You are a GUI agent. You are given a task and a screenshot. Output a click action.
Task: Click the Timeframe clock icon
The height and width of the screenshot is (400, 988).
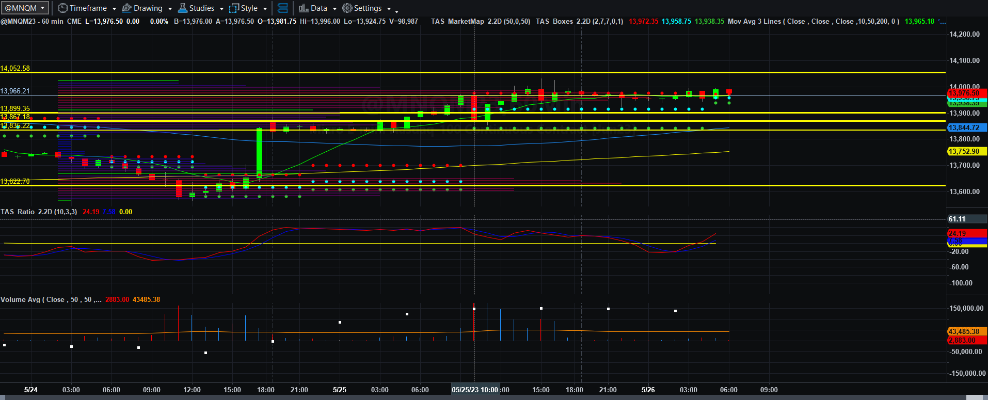62,8
